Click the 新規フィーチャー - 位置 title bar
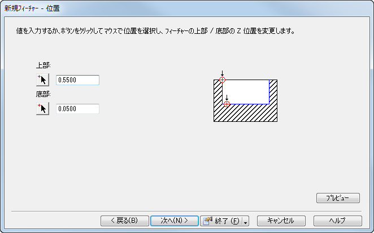Image resolution: width=374 pixels, height=233 pixels. click(169, 8)
